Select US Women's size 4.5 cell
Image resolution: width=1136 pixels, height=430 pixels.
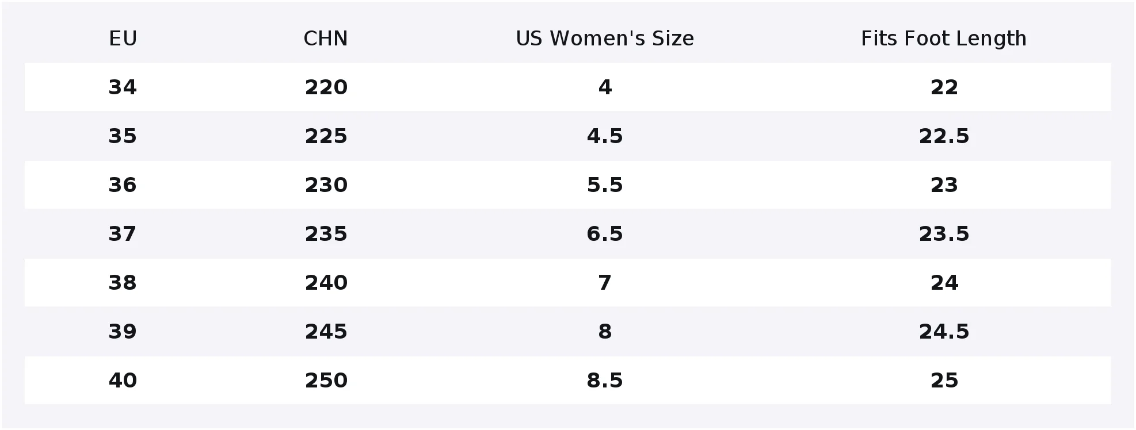(x=605, y=136)
